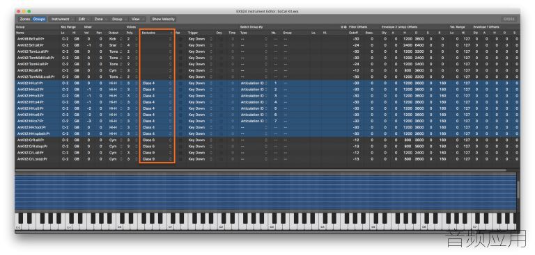Open Exclusive class popup for HHo1 row
Screen dimensions: 535x255
click(157, 83)
